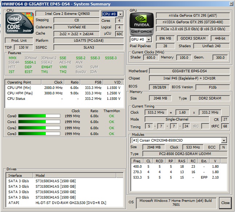Image resolution: width=235 pixels, height=212 pixels.
Task: Select the ATAPI HL-DT-ST DVD-RAM drive row
Action: 64,203
